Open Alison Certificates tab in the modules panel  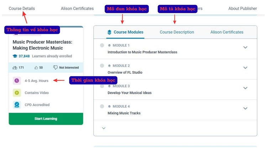(227, 32)
